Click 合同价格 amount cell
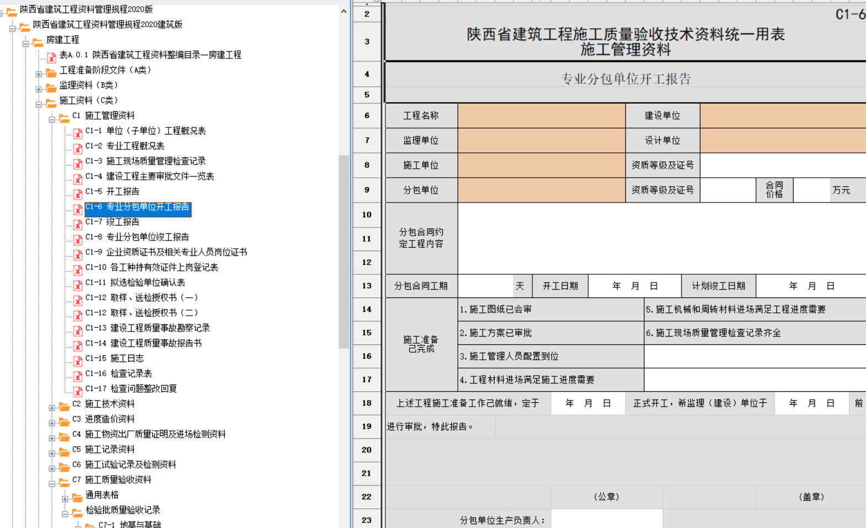866x528 pixels. (x=811, y=190)
